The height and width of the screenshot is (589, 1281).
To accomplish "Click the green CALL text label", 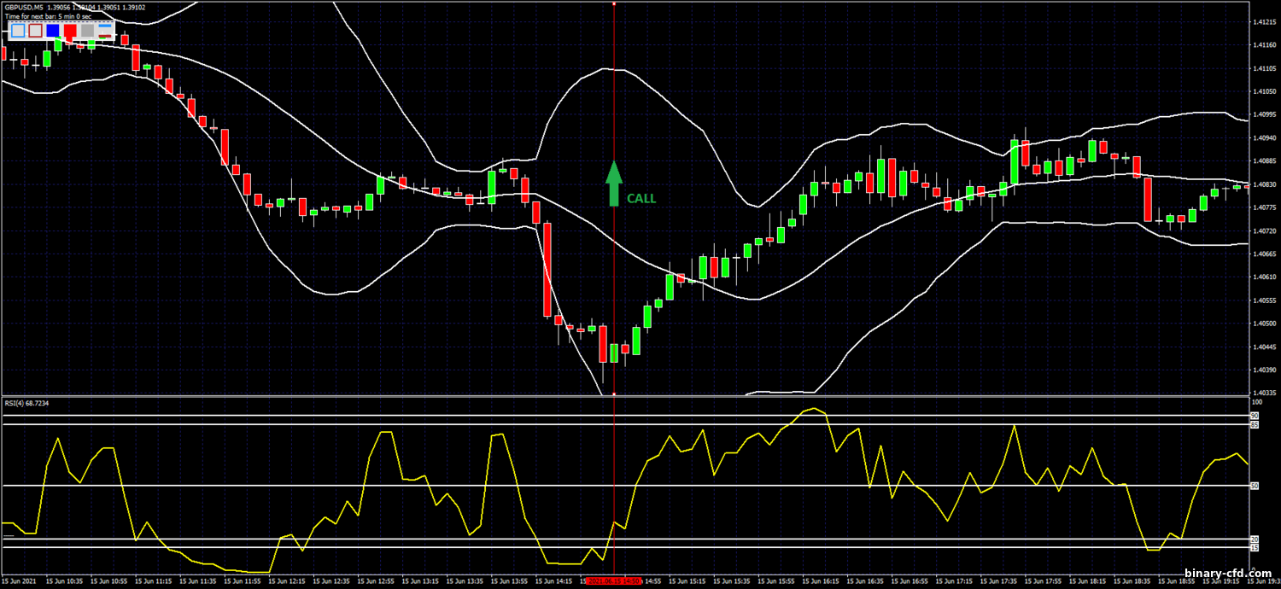I will tap(641, 199).
